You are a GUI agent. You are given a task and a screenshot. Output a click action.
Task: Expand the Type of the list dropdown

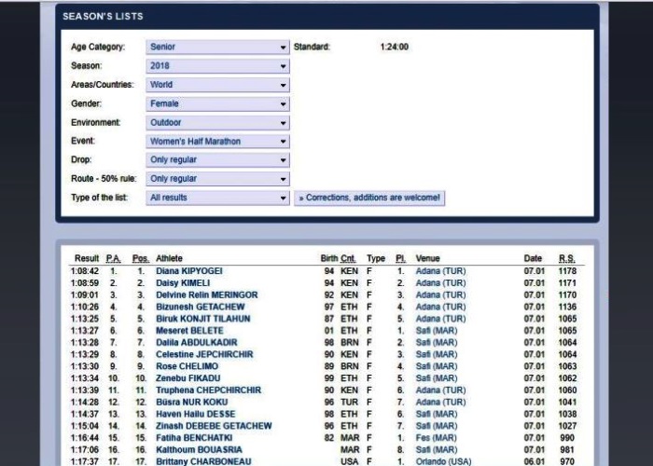click(x=217, y=198)
